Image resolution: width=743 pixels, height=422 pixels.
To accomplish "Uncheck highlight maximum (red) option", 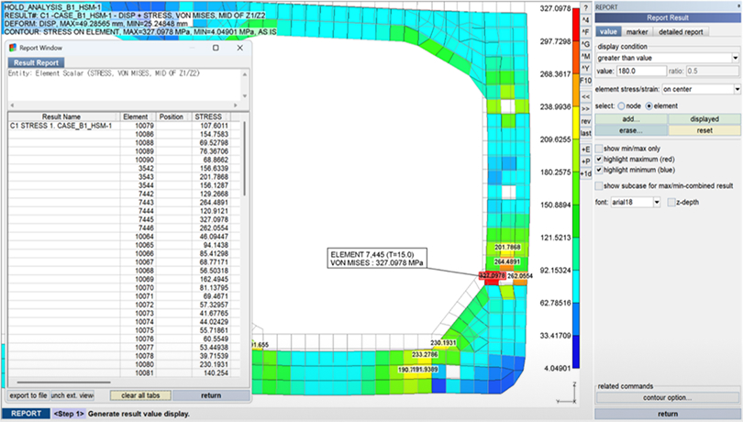I will (599, 159).
